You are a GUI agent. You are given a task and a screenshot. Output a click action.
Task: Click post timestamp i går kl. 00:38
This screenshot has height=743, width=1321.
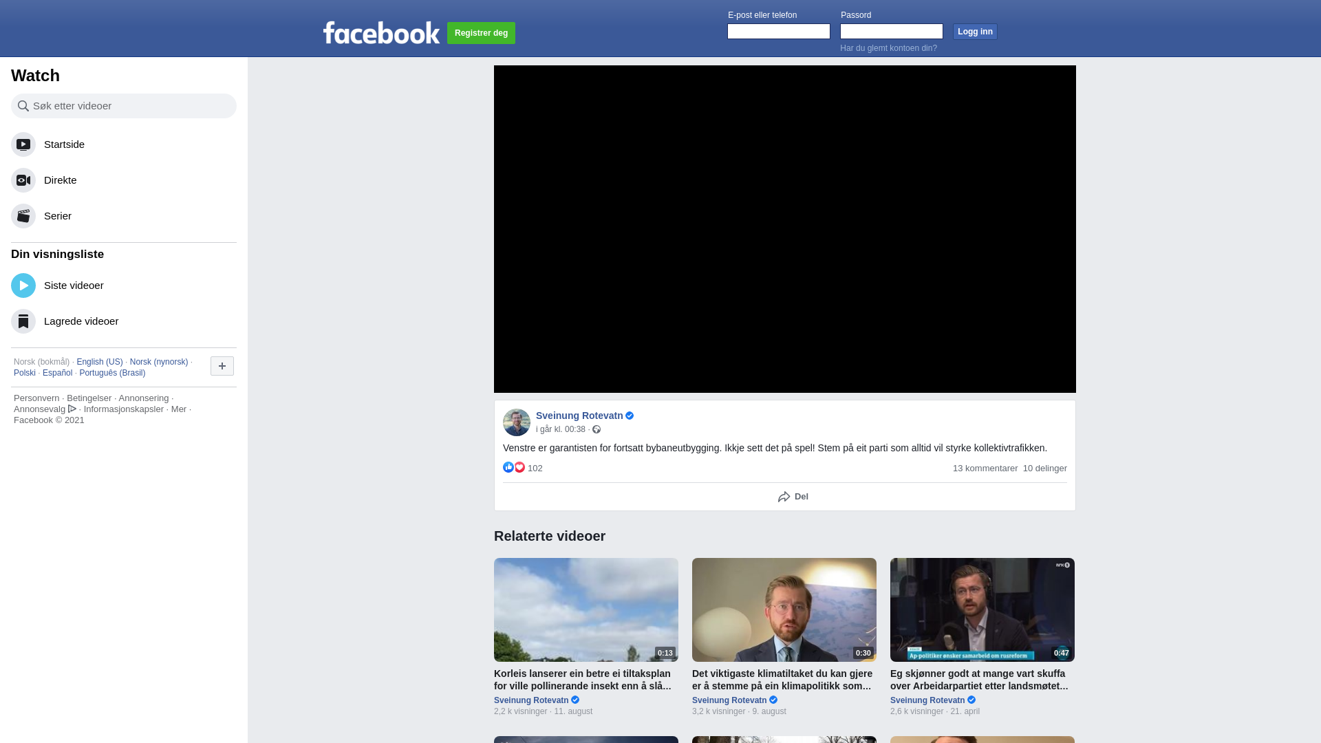tap(561, 429)
